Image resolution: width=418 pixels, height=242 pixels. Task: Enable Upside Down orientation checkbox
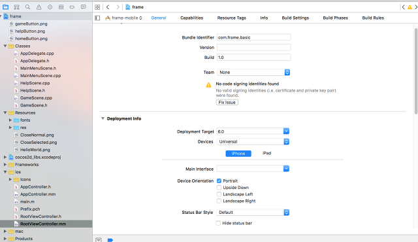pos(219,188)
